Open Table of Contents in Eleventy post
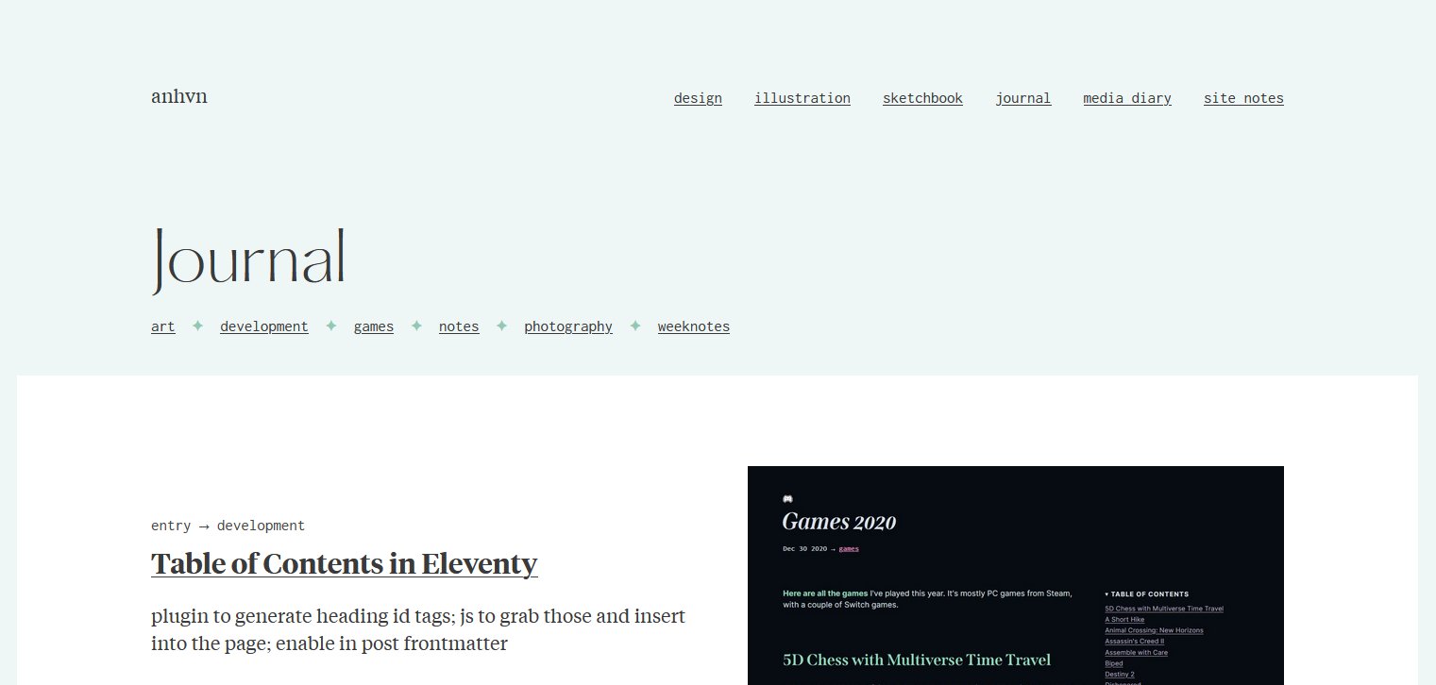The width and height of the screenshot is (1436, 685). [x=345, y=563]
